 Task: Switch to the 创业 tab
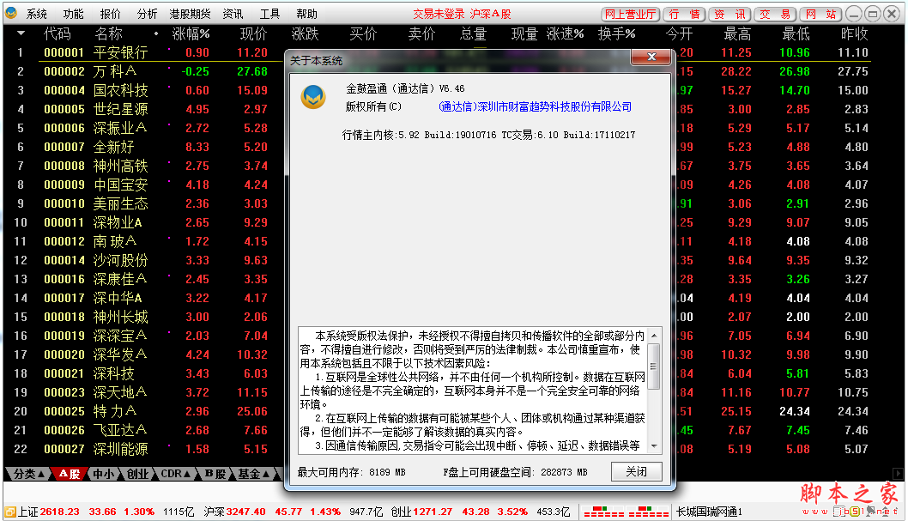coord(138,474)
